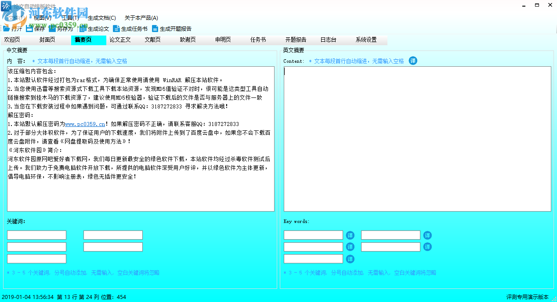The image size is (557, 302).
Task: Click second Chinese keyword field, right column
Action: [113, 247]
